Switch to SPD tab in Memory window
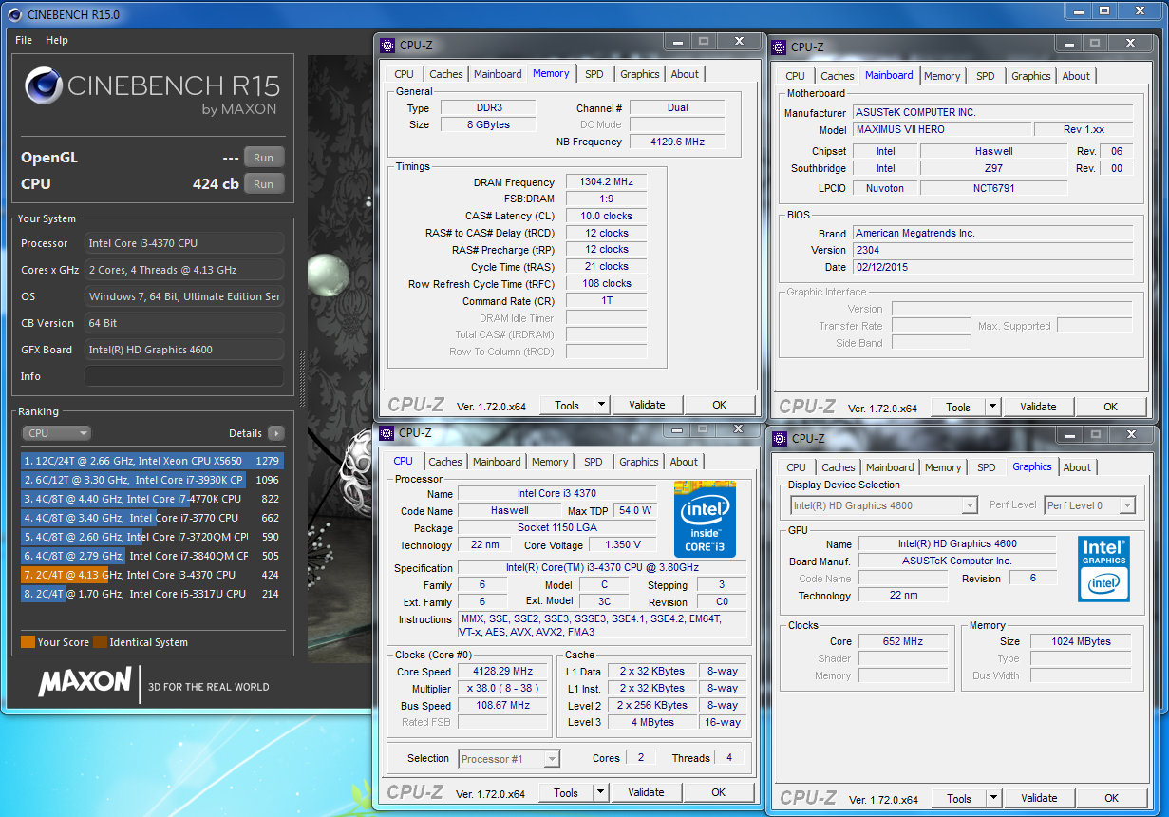 click(594, 74)
